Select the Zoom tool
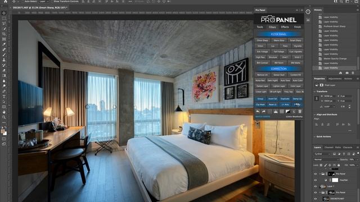Image resolution: width=360 pixels, height=202 pixels. click(x=4, y=117)
